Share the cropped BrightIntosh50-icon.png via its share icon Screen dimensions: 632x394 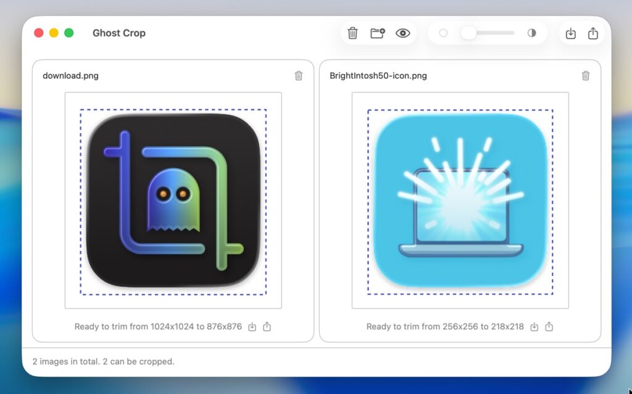pos(549,327)
